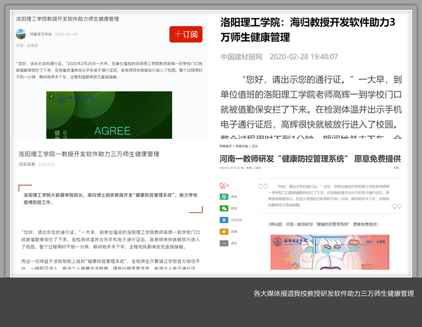Open 网易河南 breadcrumb link

coord(241,146)
